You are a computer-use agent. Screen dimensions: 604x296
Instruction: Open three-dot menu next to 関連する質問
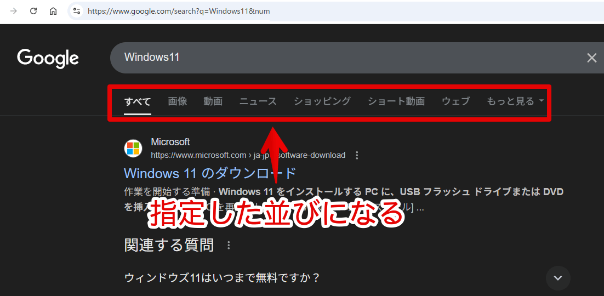(x=229, y=245)
